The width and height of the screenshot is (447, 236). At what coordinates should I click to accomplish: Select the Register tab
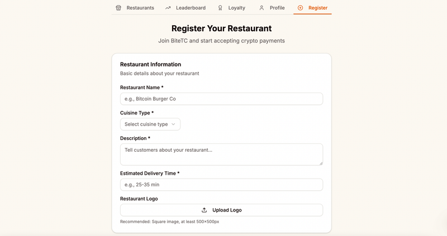pos(317,8)
